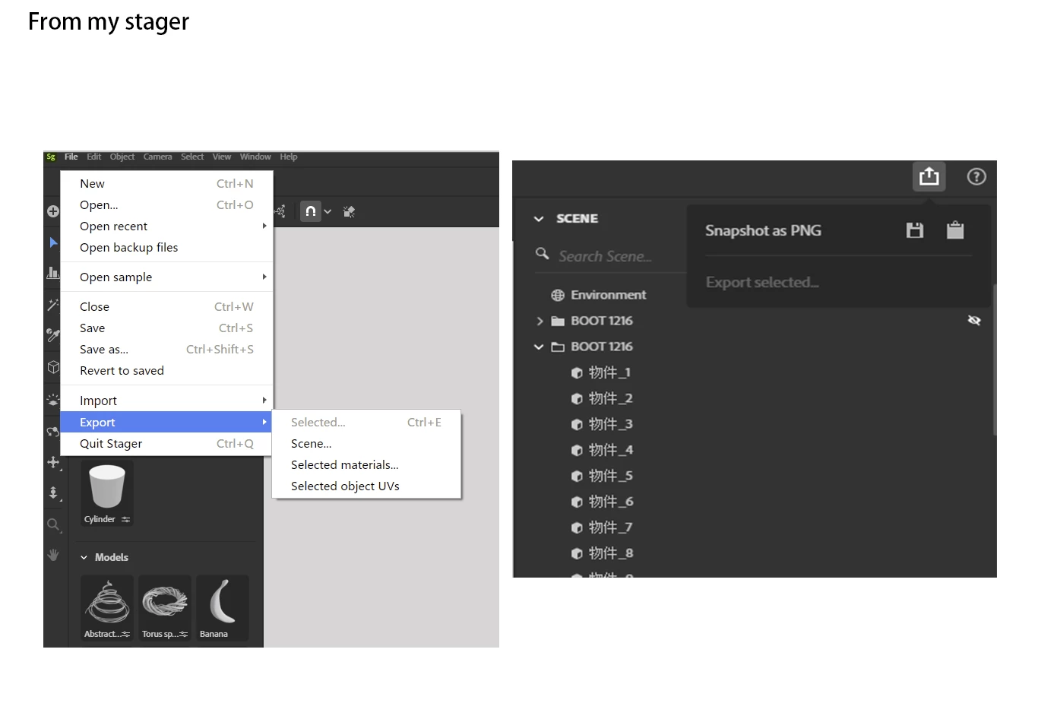
Task: Collapse the expanded BOOT 1216 folder chevron
Action: pos(539,347)
